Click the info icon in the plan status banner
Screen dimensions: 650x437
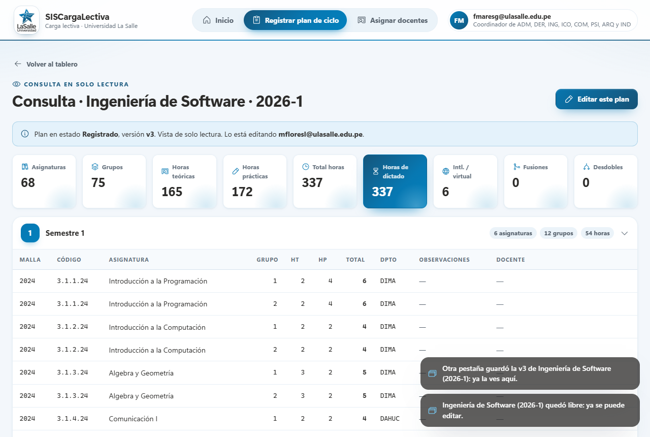coord(25,134)
